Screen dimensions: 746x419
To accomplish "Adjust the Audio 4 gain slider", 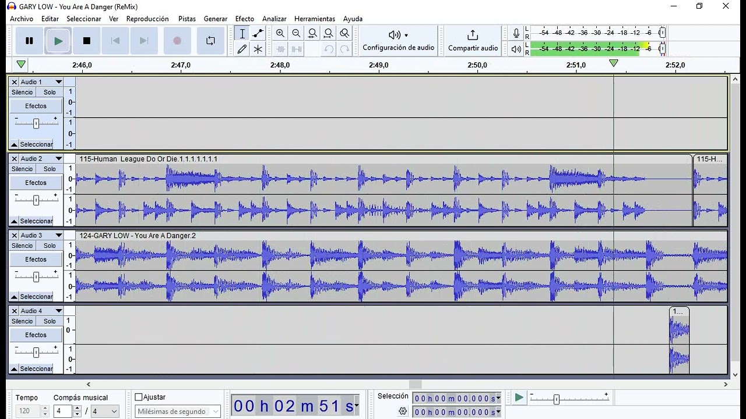I will pyautogui.click(x=36, y=352).
